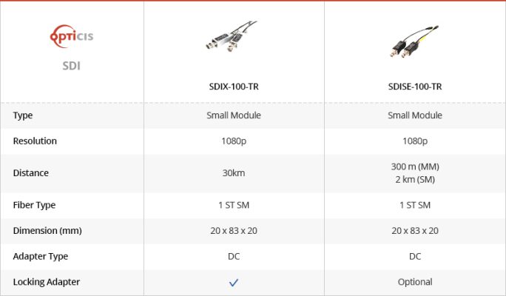Viewport: 506px width, 296px height.
Task: Click the 30km distance value
Action: click(x=234, y=173)
